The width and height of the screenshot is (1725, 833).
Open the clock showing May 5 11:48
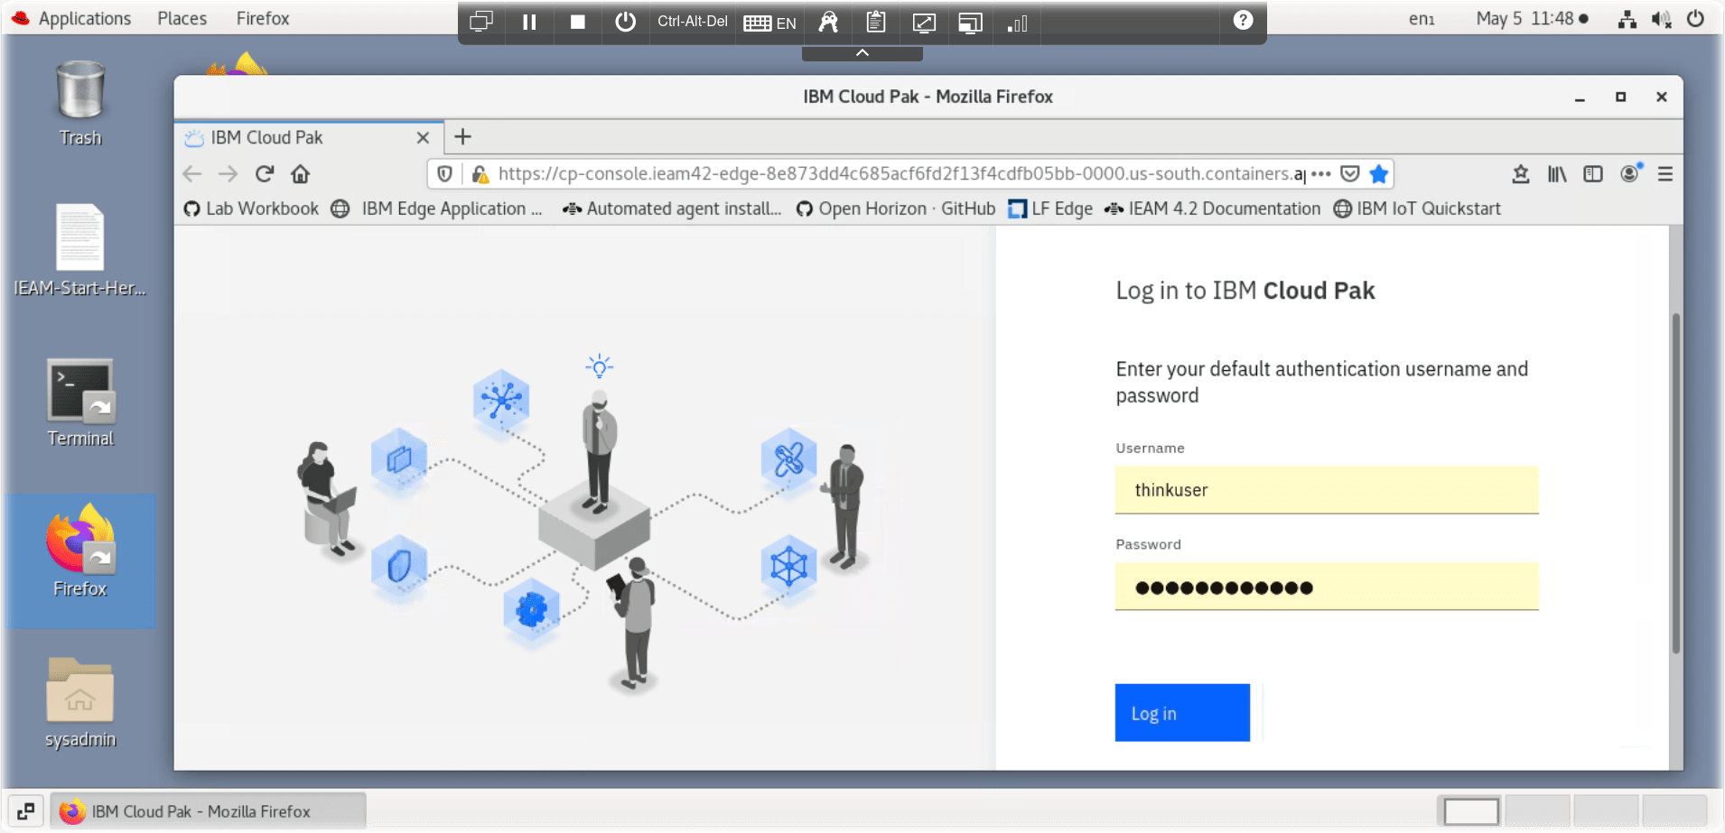[x=1532, y=18]
